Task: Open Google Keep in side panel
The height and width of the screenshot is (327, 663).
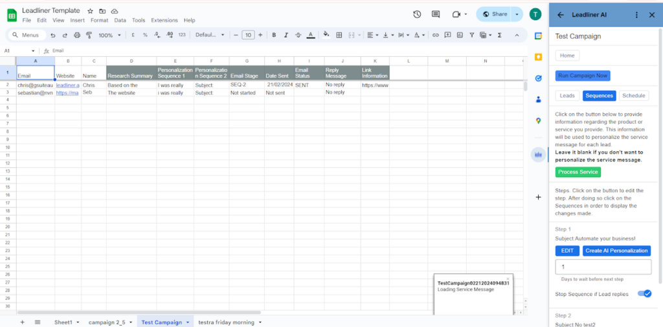Action: (538, 57)
